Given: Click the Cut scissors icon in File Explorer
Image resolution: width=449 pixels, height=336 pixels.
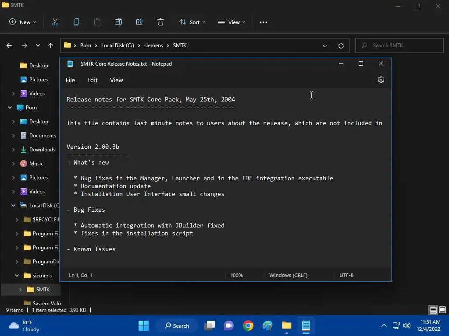Looking at the screenshot, I should click(x=55, y=22).
